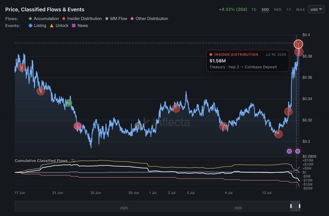
Task: Toggle News events in the legend
Action: coord(80,26)
